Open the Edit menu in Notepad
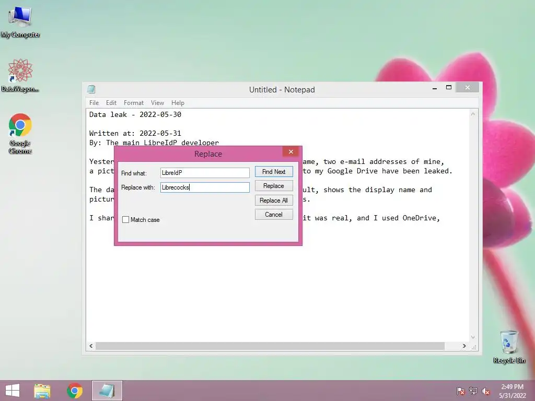 pos(111,103)
